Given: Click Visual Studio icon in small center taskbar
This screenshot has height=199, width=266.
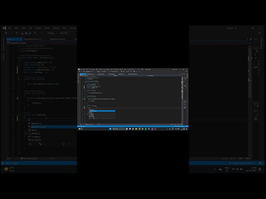Looking at the screenshot, I should coord(152,129).
